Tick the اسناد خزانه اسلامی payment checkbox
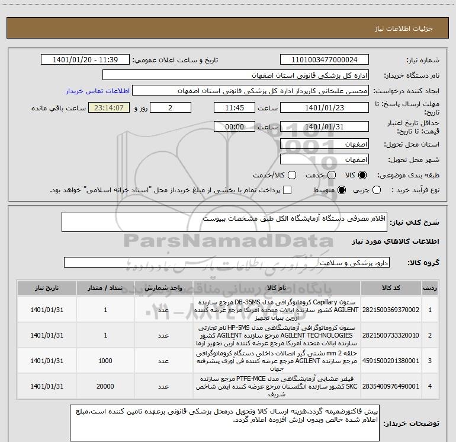Screen dimensions: 456x442 pyautogui.click(x=287, y=190)
